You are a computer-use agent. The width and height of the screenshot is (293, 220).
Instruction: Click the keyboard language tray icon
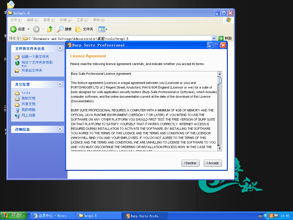point(260,216)
